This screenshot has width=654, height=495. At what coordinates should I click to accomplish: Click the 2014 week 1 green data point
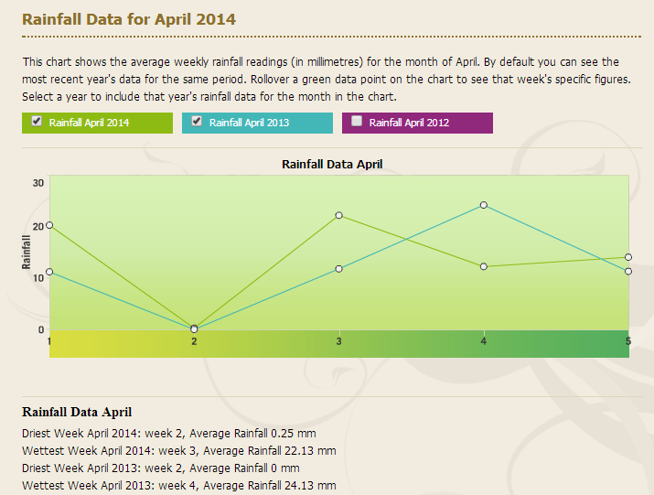[49, 225]
